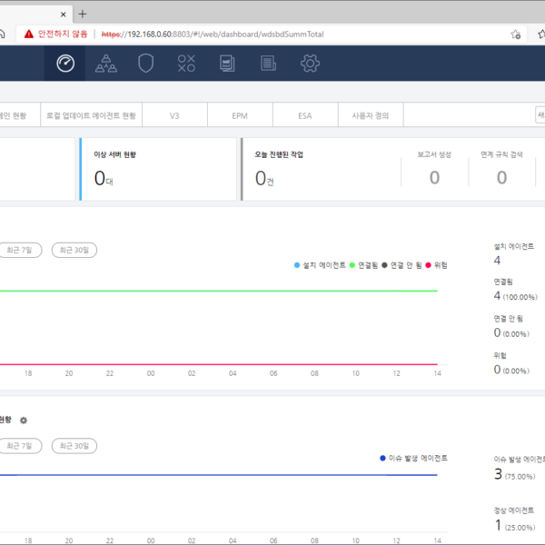Toggle 연결 안 됨 legend series

tap(401, 265)
